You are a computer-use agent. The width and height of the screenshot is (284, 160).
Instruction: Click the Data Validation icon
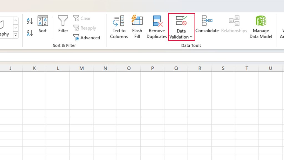[x=181, y=21]
